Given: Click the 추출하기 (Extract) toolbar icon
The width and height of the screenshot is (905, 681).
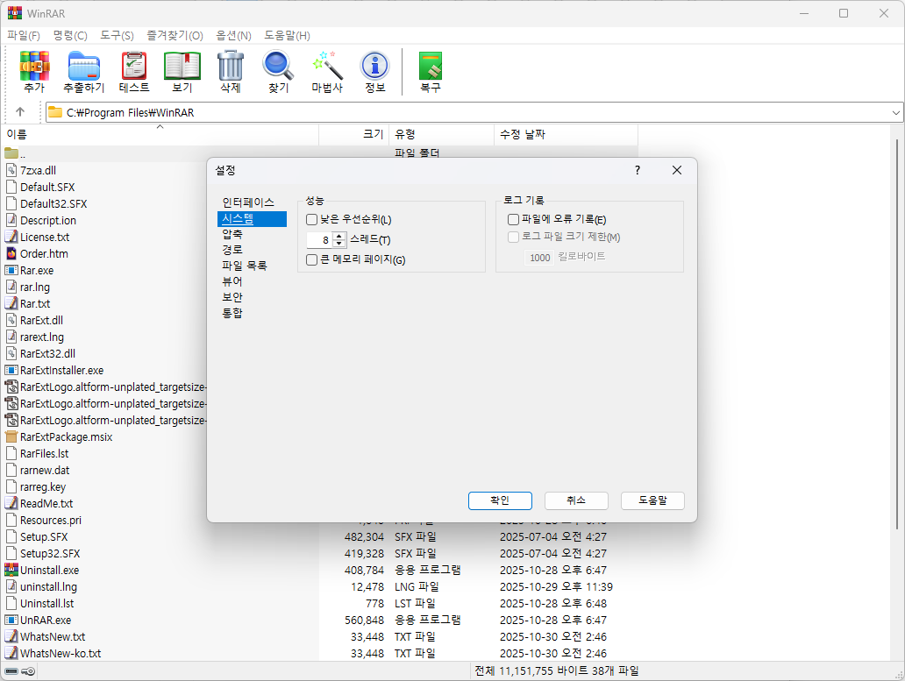Looking at the screenshot, I should coord(84,66).
